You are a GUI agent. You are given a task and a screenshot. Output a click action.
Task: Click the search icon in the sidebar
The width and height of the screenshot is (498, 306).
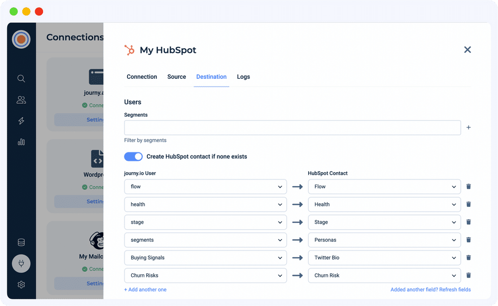coord(21,79)
